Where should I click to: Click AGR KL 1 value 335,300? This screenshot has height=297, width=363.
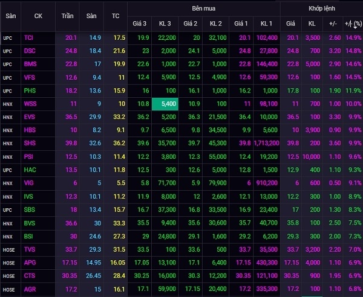267,289
